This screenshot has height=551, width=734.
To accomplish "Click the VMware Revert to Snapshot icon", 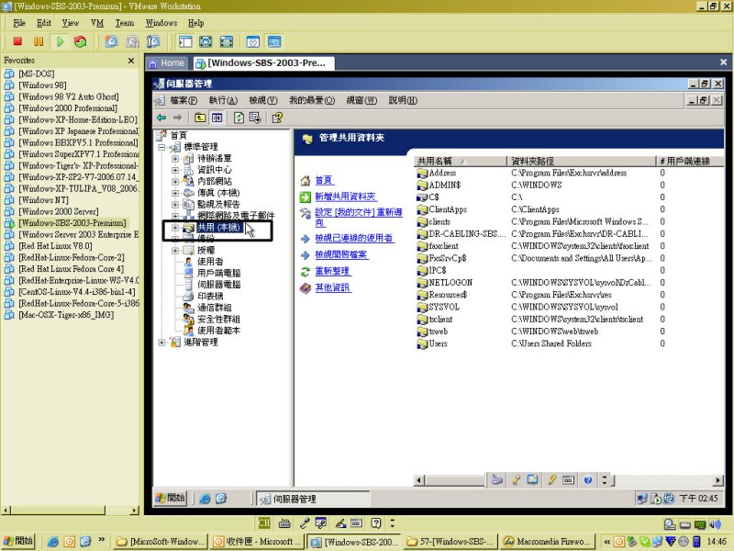I will (132, 41).
